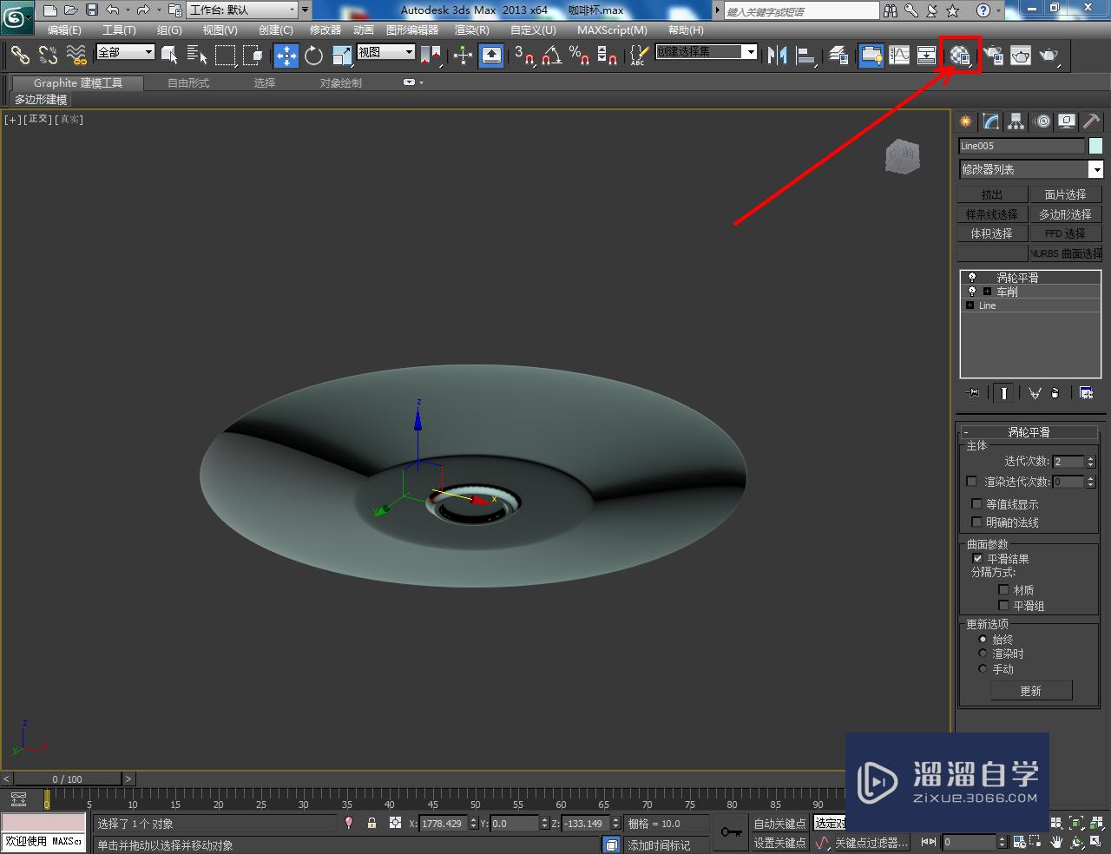The image size is (1111, 854).
Task: Toggle 涡轮平滑 modifier lightbulb visibility
Action: [972, 278]
